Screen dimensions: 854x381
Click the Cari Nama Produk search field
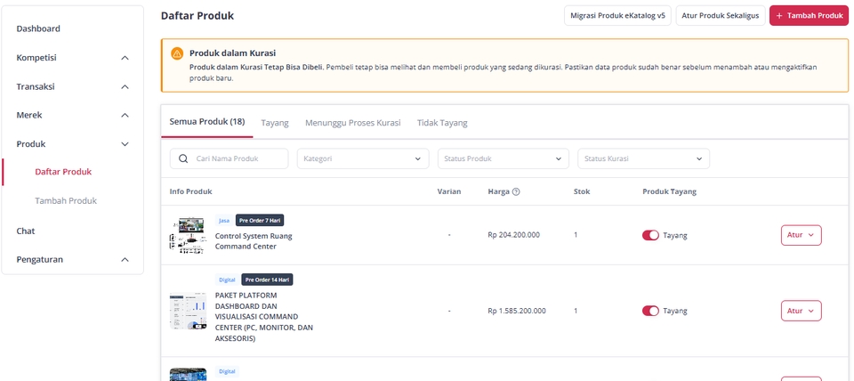[238, 158]
